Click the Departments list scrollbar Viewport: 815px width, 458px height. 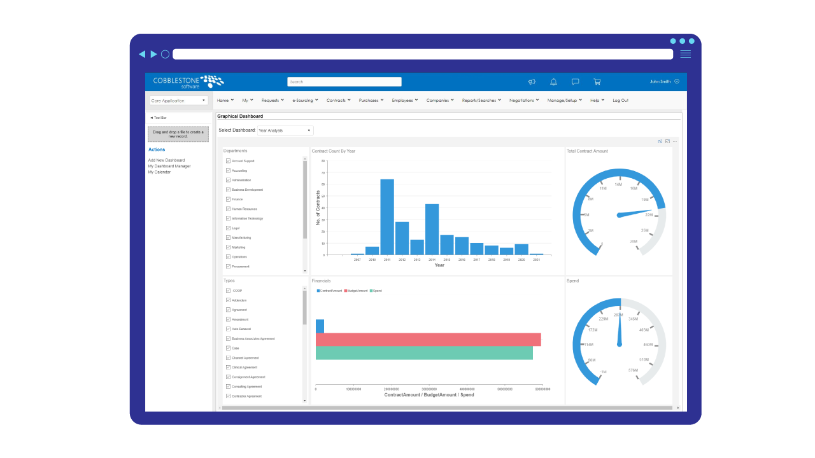305,199
